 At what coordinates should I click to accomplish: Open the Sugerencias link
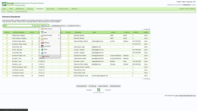[189, 2]
